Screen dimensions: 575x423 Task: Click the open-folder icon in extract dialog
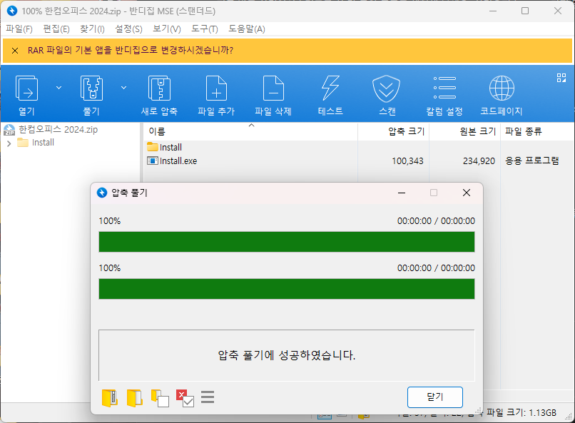click(135, 398)
